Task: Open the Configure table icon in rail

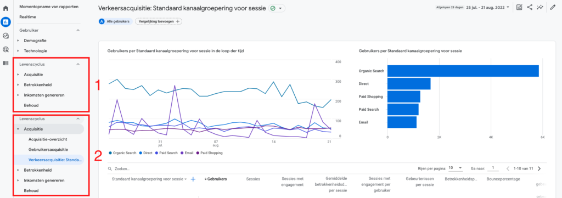Action: (5, 63)
